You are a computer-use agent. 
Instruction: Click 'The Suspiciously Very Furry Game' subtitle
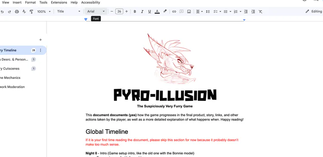coord(165,106)
